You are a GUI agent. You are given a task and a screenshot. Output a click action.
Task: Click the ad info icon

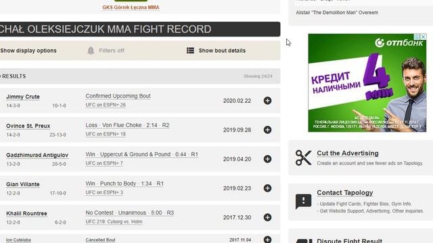click(x=417, y=36)
